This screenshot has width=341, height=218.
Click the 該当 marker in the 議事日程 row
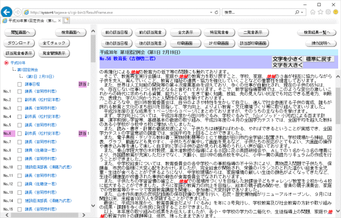[82, 84]
